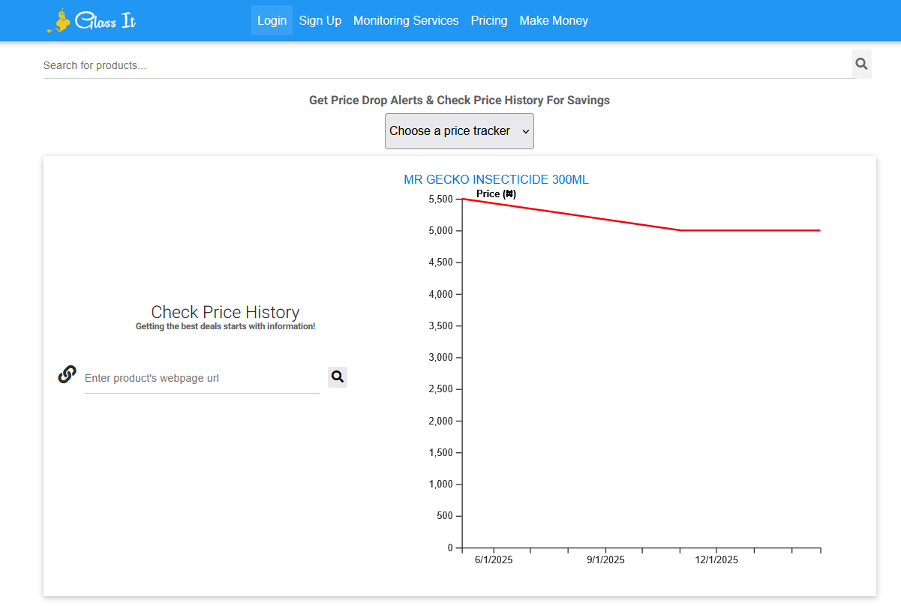This screenshot has height=606, width=901.
Task: Open the Pricing page
Action: click(x=489, y=20)
